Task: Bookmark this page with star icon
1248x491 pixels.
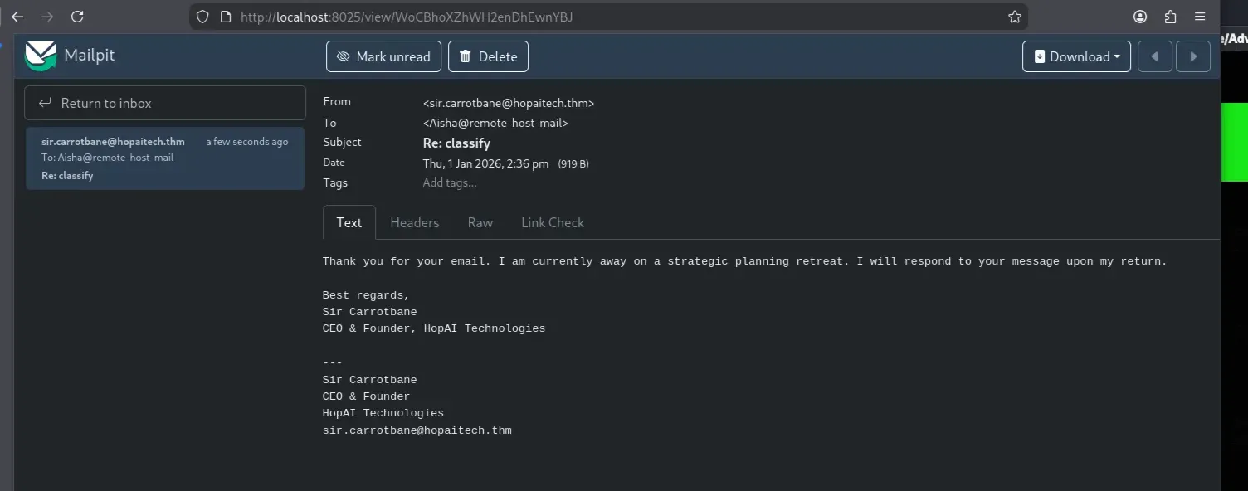Action: (x=1014, y=17)
